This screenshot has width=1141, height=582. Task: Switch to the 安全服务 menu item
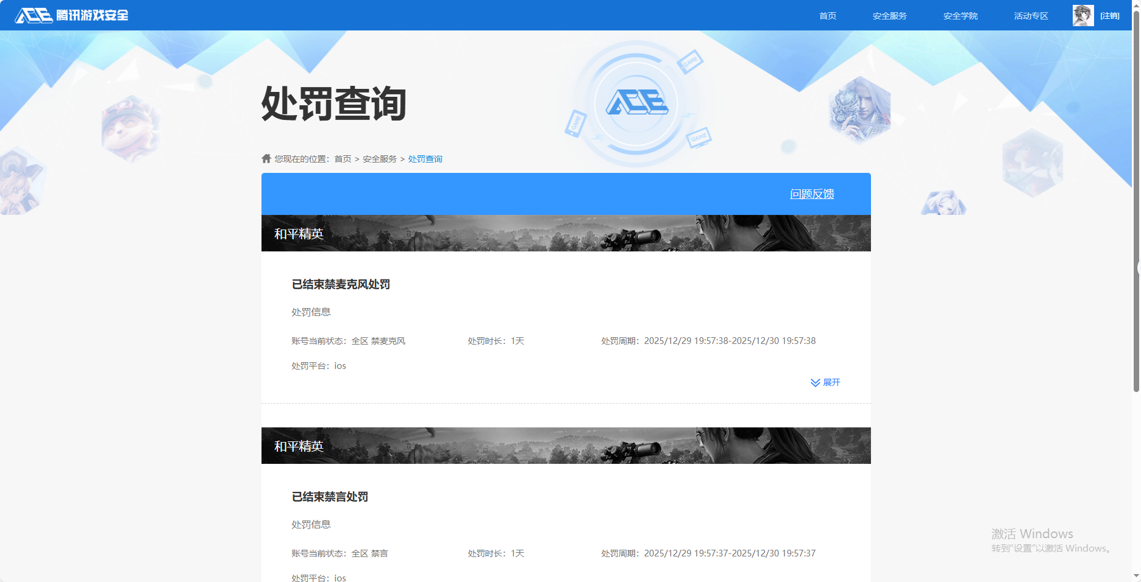[889, 15]
